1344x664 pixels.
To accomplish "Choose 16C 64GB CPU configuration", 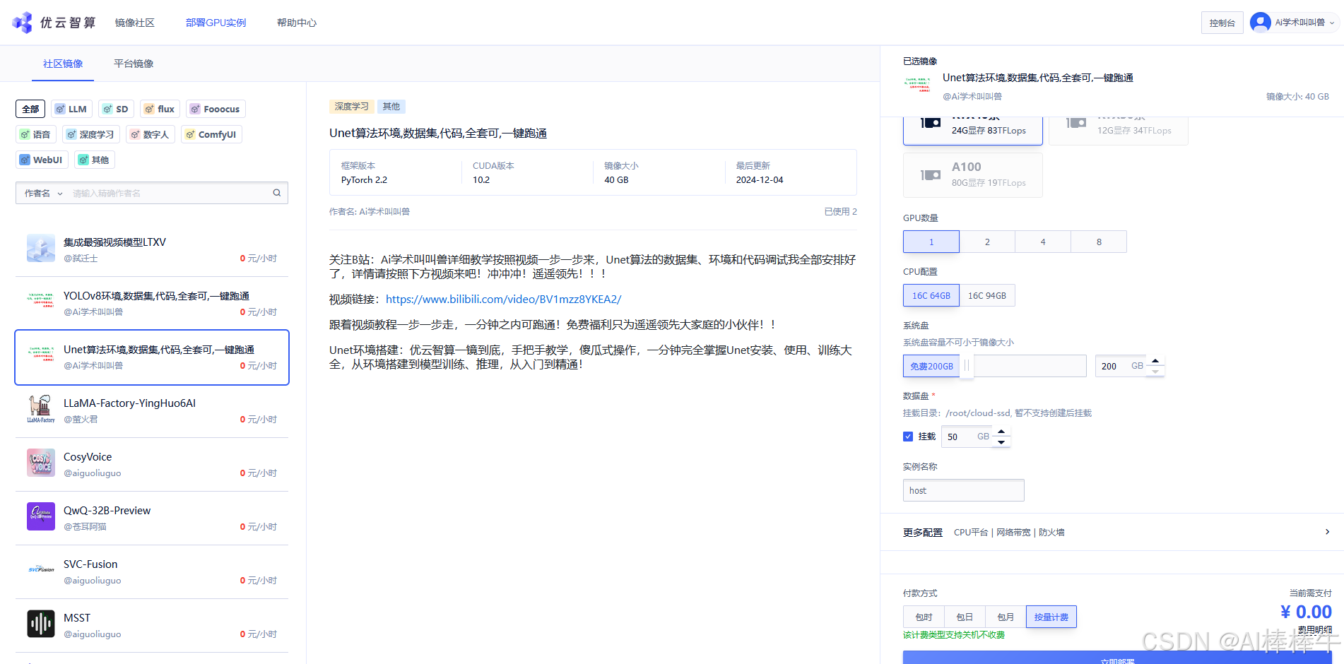I will [x=931, y=295].
